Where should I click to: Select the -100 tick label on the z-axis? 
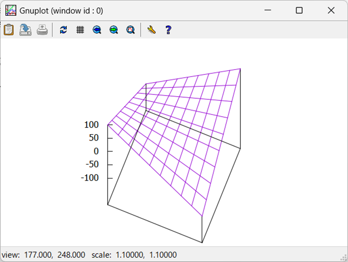click(90, 178)
